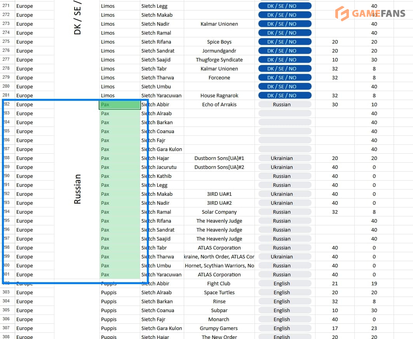Select the value 23 in the Grumpy Gamers row
Screen dimensions: 413x339
coord(374,328)
